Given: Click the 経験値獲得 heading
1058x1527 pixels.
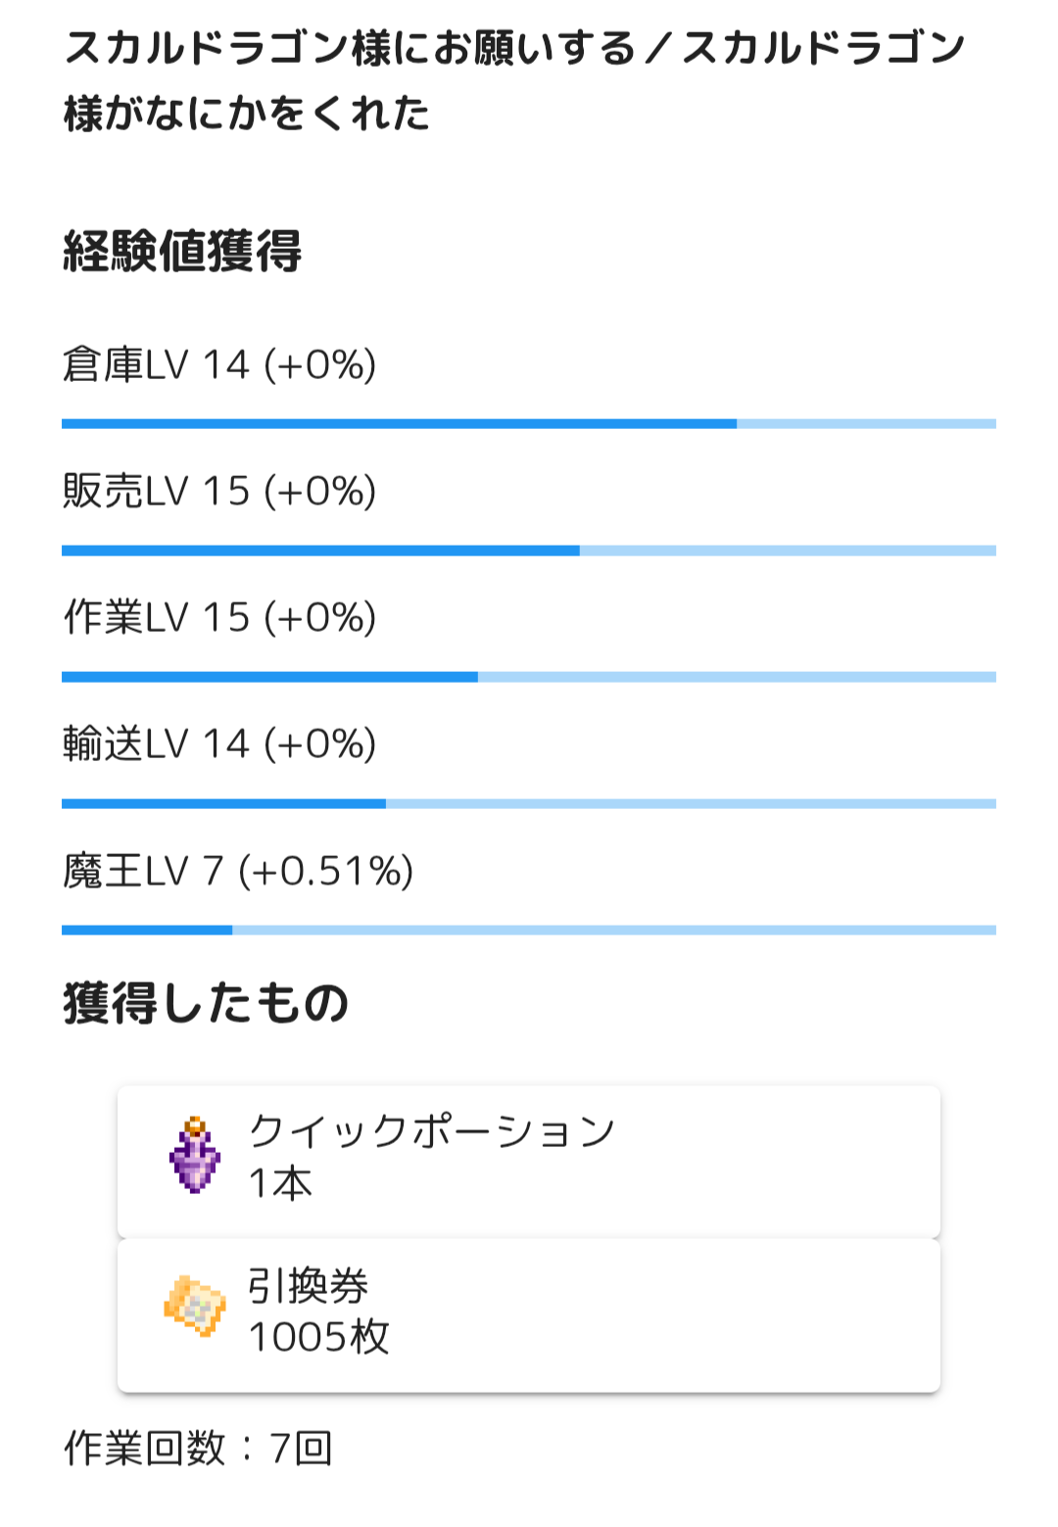Looking at the screenshot, I should (182, 252).
